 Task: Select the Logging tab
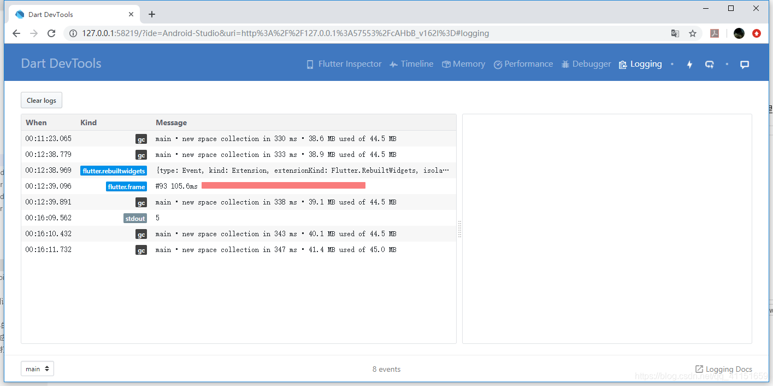[640, 64]
